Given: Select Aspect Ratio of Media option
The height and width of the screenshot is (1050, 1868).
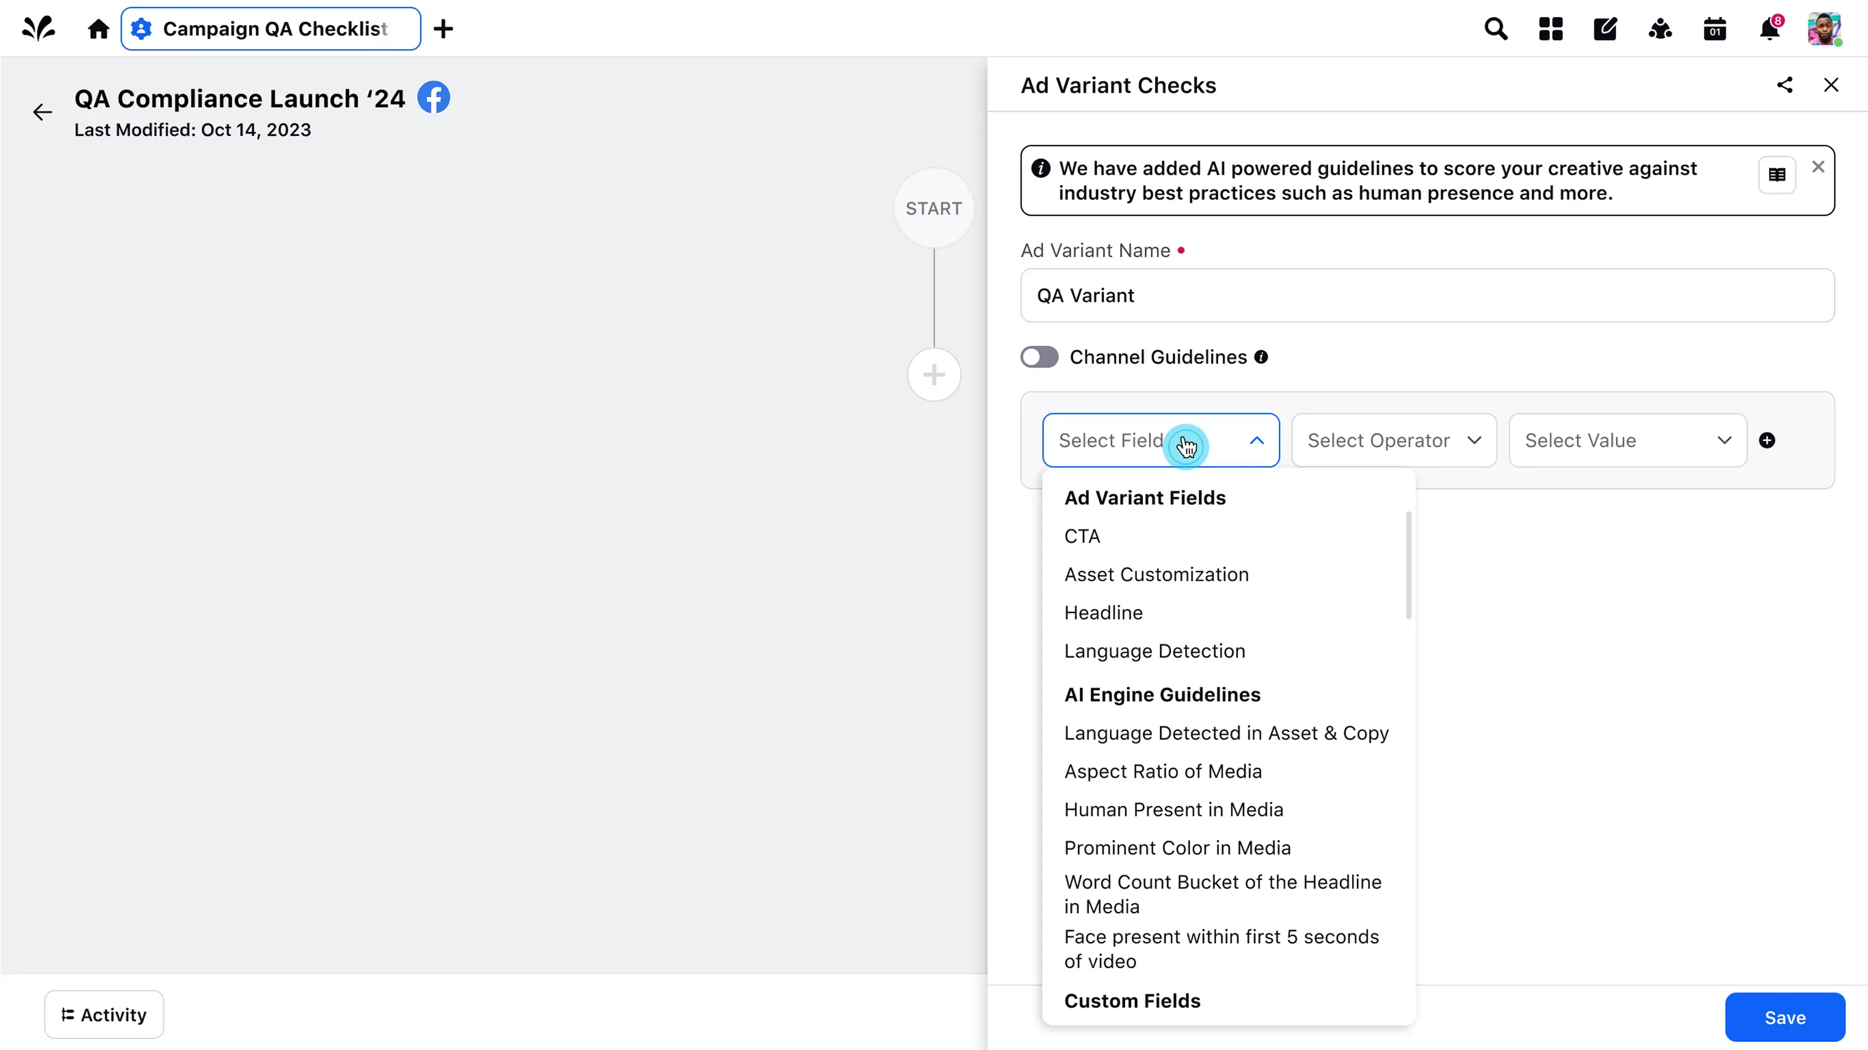Looking at the screenshot, I should click(1163, 771).
